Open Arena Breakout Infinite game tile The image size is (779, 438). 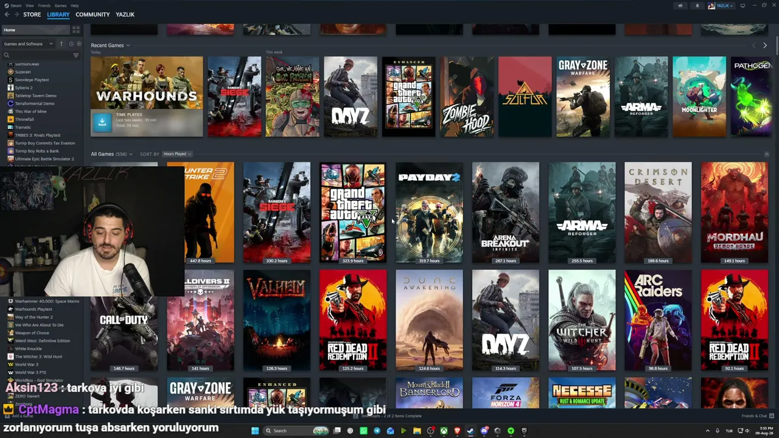(505, 213)
